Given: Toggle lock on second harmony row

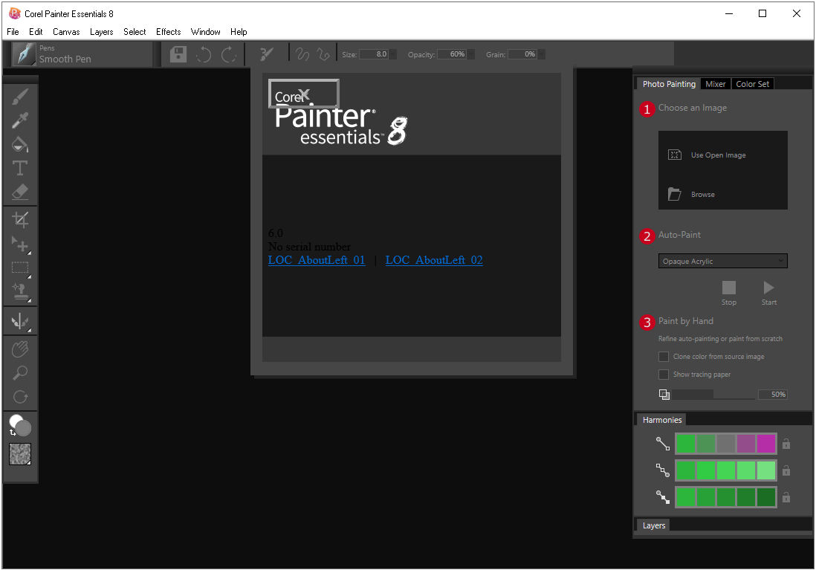Looking at the screenshot, I should pos(786,470).
